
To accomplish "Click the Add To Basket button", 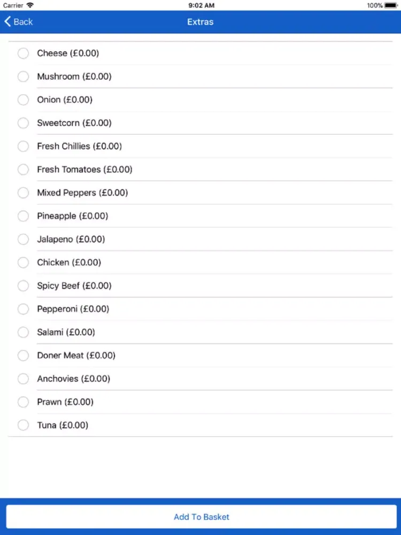I will point(201,517).
